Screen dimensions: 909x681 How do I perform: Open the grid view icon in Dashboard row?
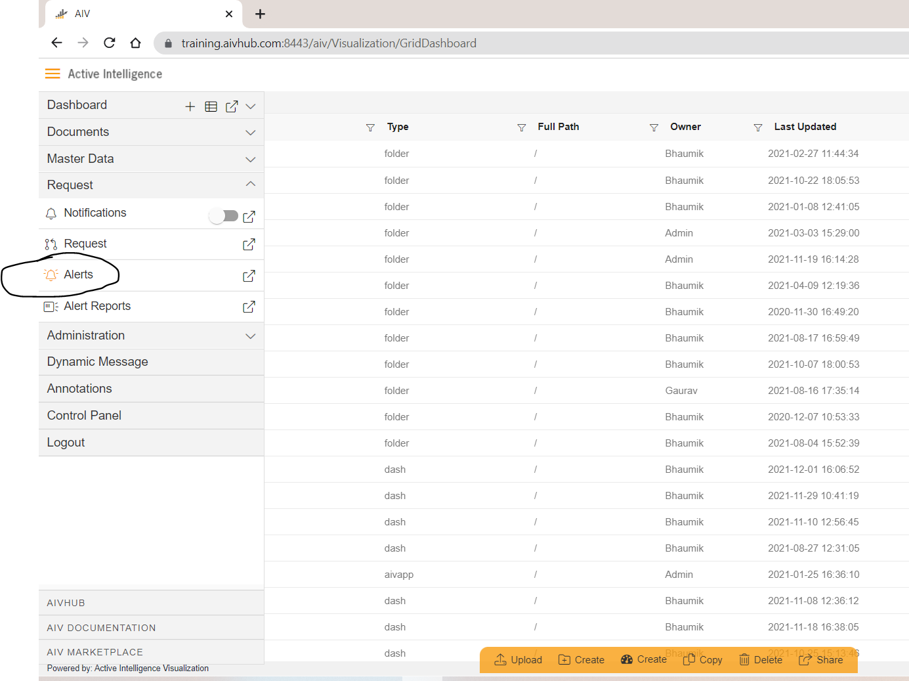tap(211, 106)
